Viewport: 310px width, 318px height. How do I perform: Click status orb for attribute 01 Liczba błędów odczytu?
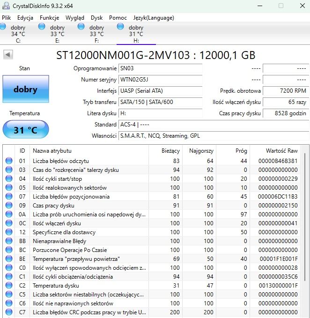(9, 161)
